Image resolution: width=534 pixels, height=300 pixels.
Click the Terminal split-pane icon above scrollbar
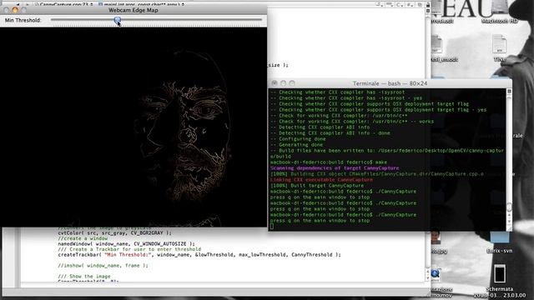coord(509,92)
